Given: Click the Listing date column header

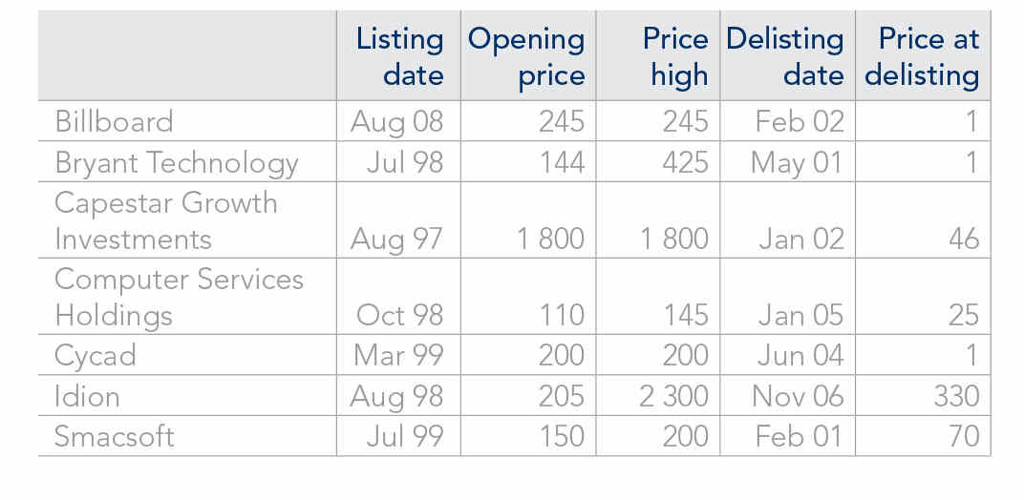Looking at the screenshot, I should tap(399, 57).
